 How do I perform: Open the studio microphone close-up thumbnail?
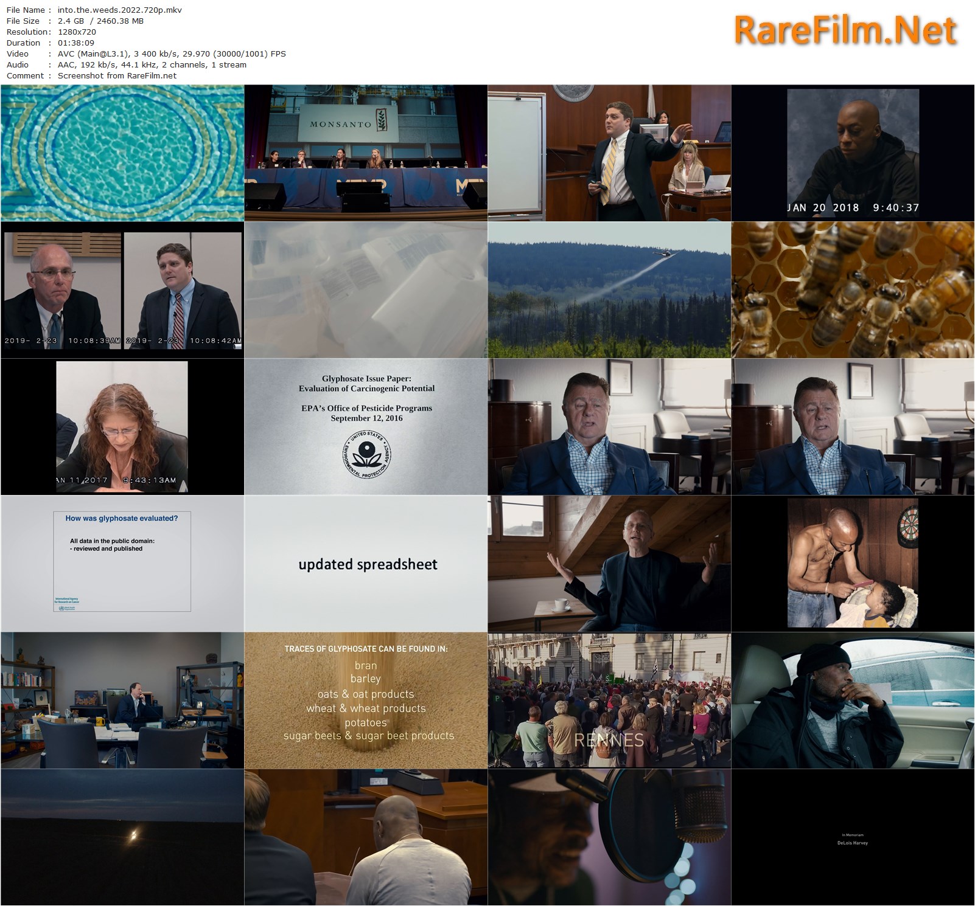609,837
